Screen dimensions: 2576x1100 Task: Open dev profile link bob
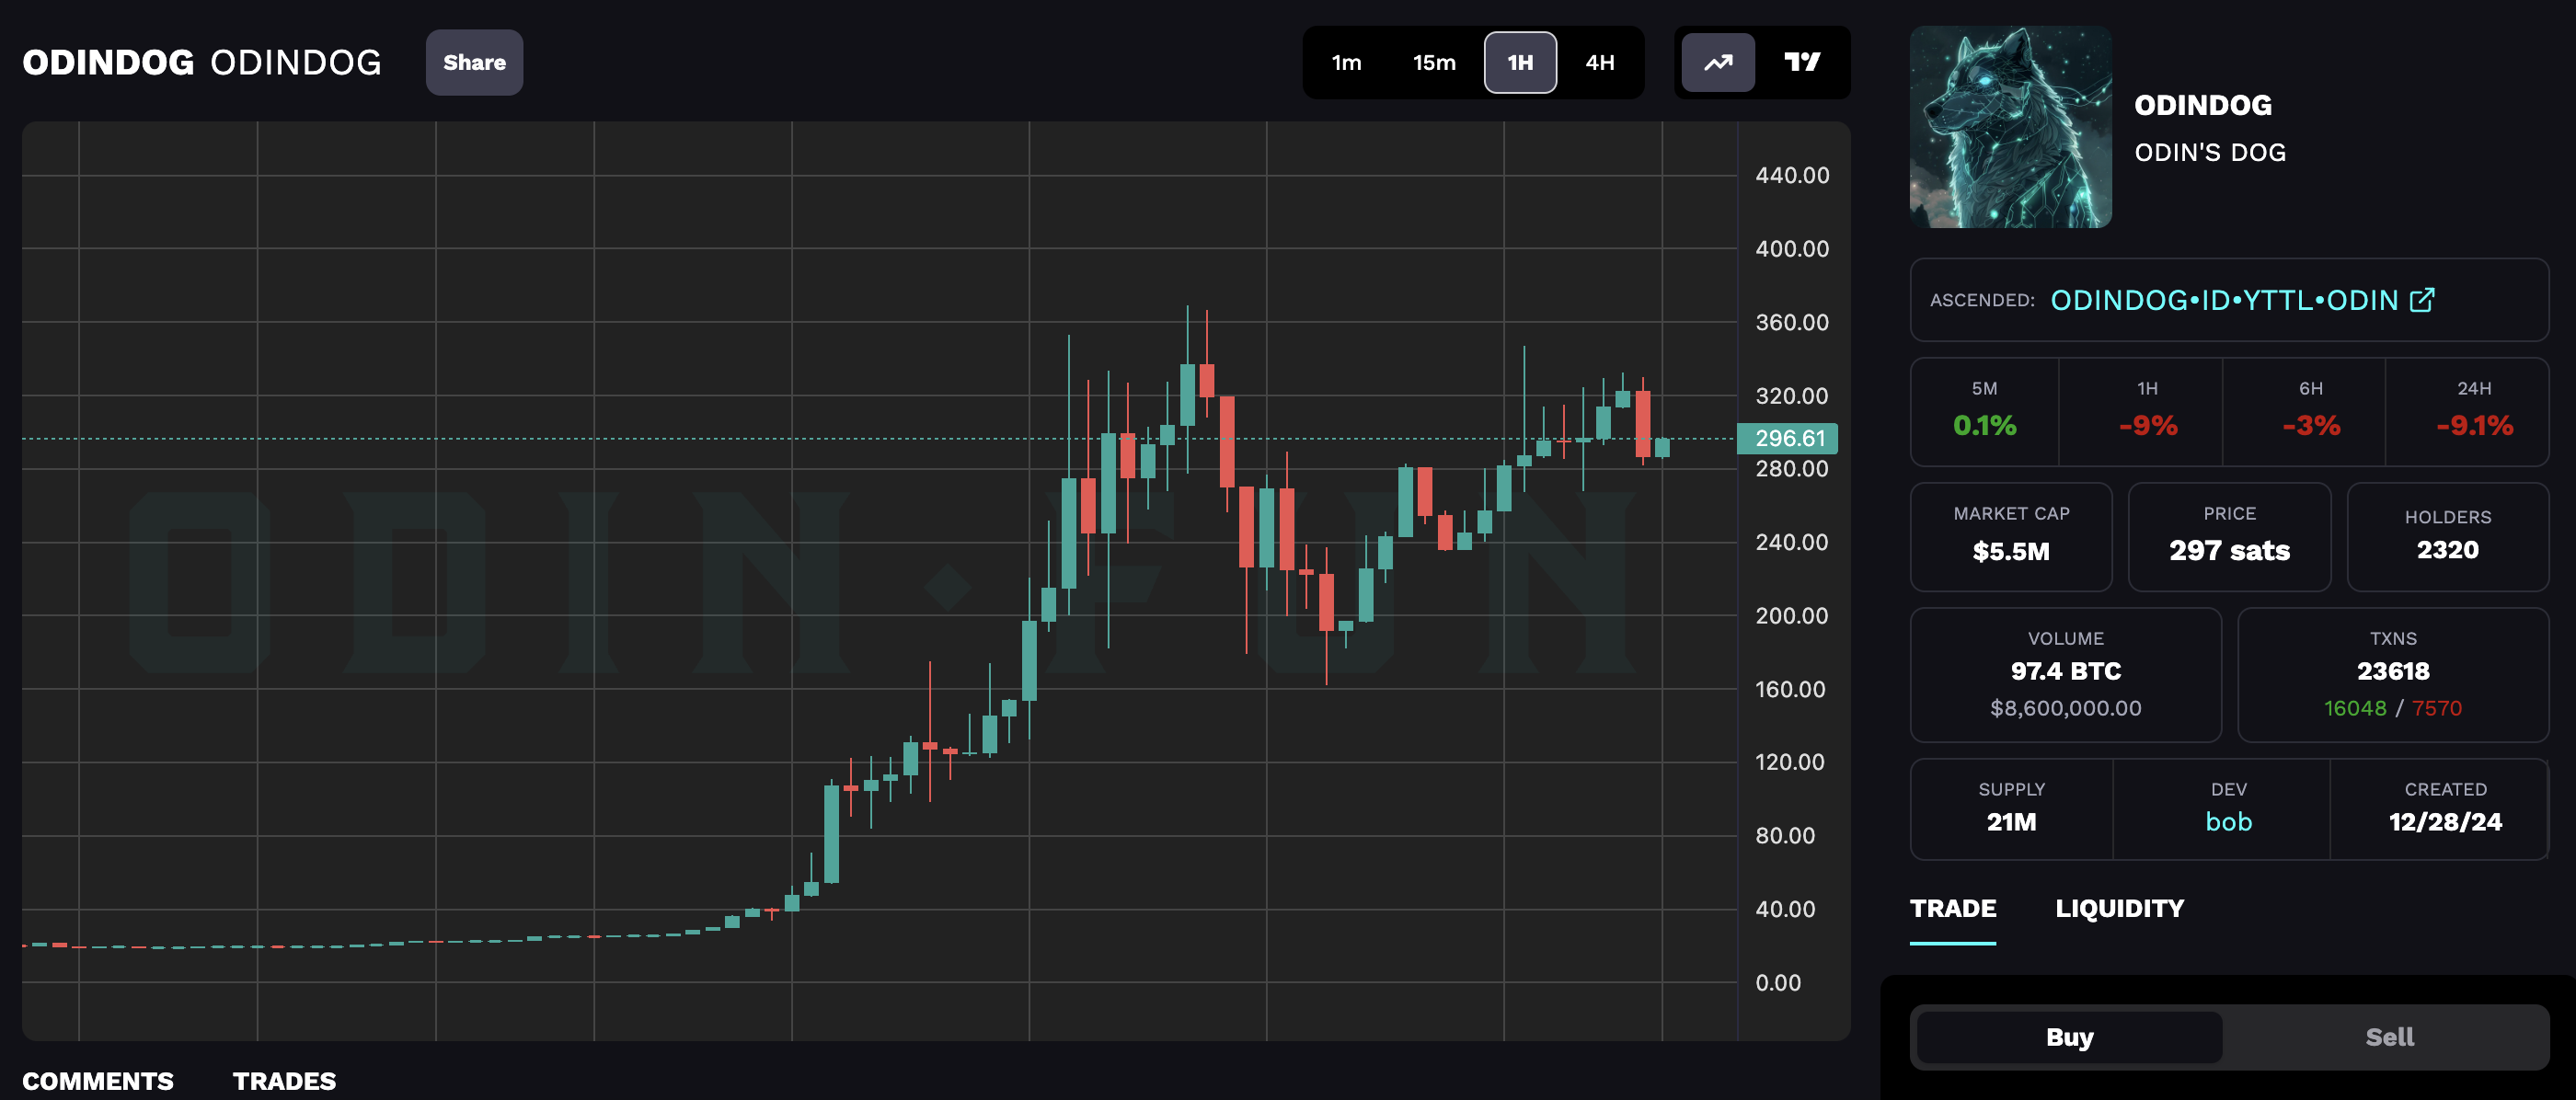click(x=2228, y=821)
